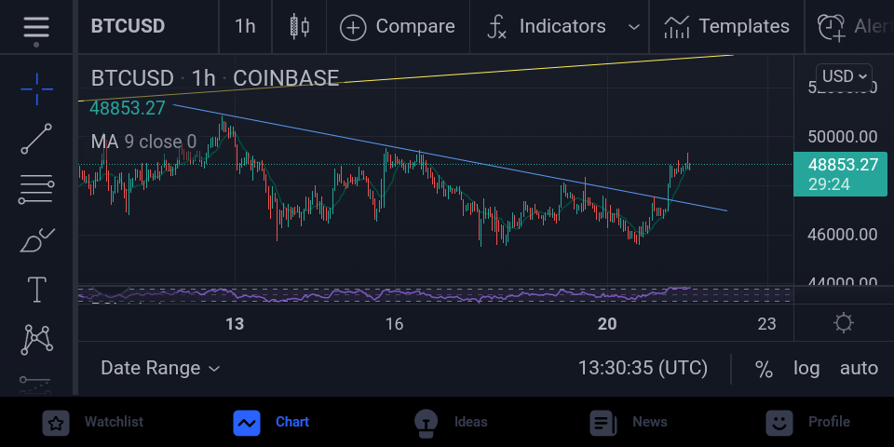
Task: Select the trend line drawing tool
Action: [x=36, y=139]
